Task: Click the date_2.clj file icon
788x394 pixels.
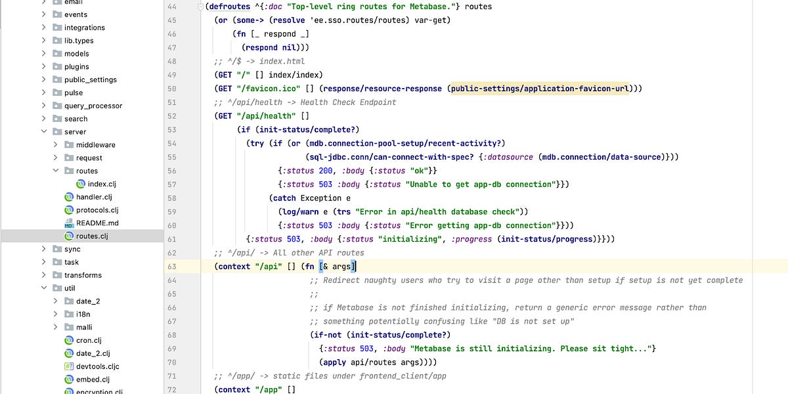Action: 69,353
